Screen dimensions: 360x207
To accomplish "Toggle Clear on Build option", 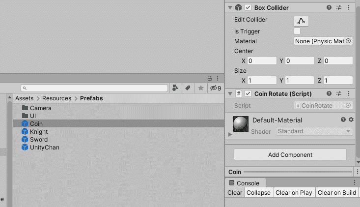I will pos(337,193).
